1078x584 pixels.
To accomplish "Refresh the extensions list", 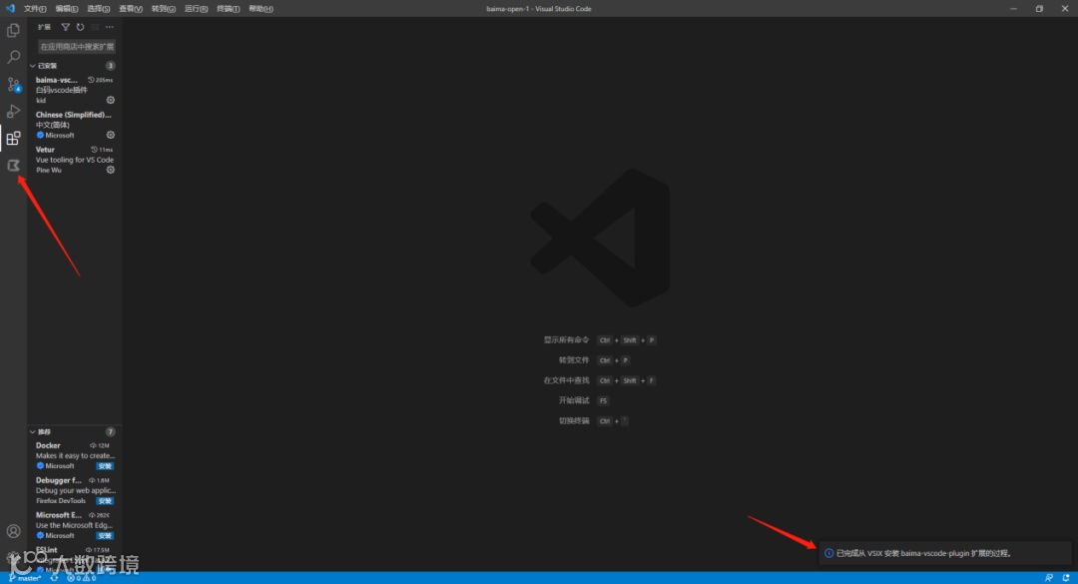I will (80, 27).
